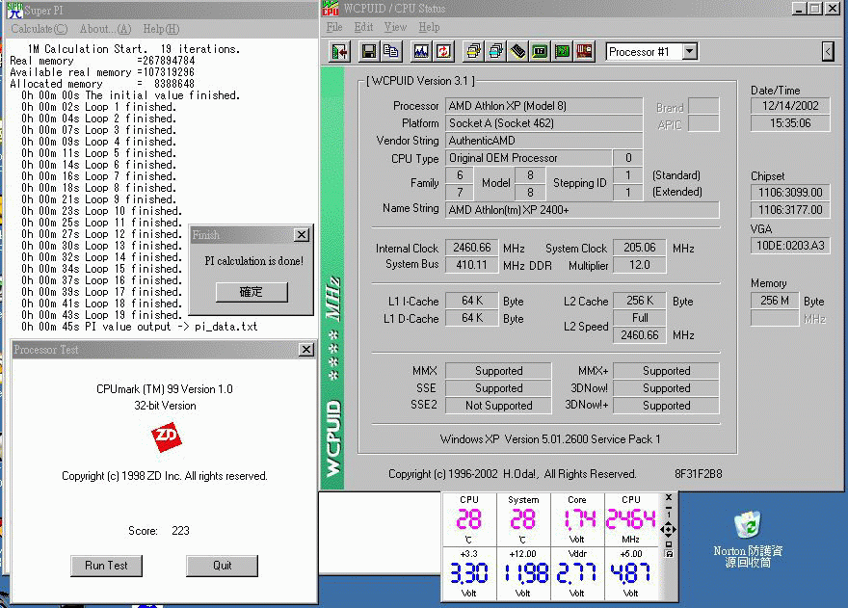848x608 pixels.
Task: Click the CPU 2464 MHz readout on monitor widget
Action: click(631, 519)
